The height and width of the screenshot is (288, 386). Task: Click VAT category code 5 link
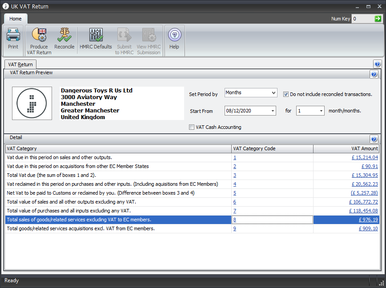tap(235, 193)
